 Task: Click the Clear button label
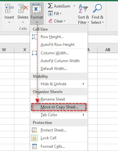[58, 21]
